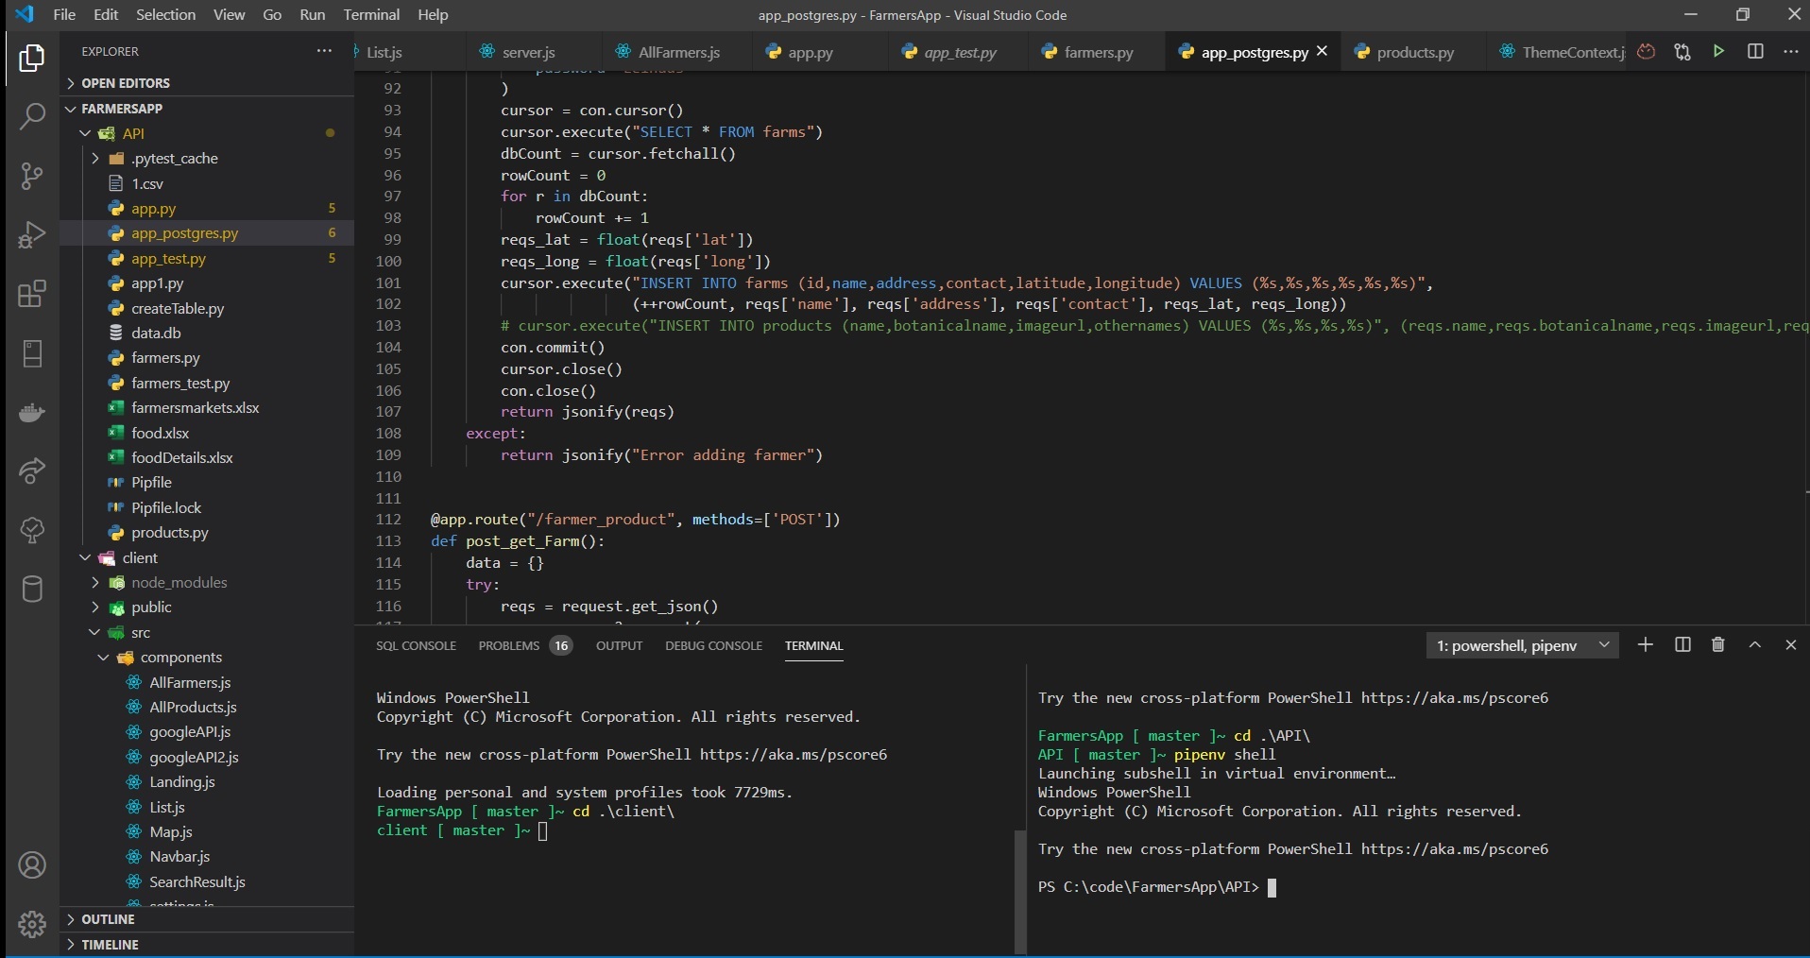
Task: Open 1.csv file in the Explorer
Action: pyautogui.click(x=207, y=183)
